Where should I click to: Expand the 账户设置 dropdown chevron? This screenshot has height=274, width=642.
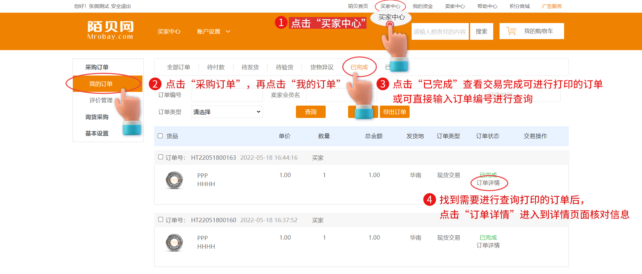228,32
